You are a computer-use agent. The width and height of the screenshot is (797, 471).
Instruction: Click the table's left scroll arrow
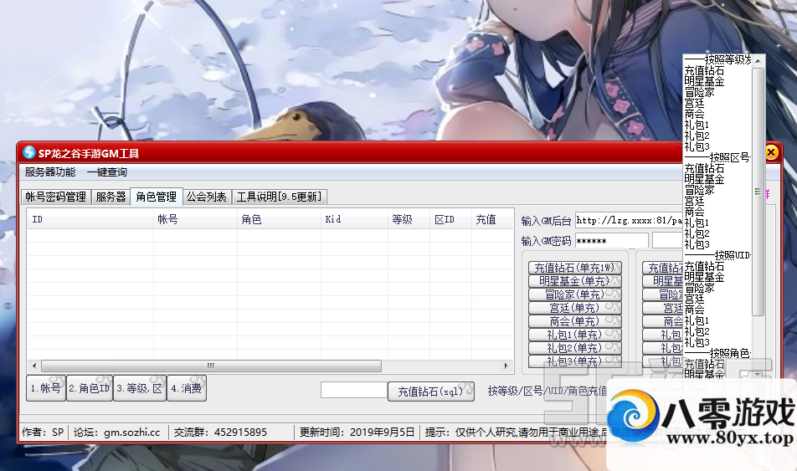click(34, 366)
